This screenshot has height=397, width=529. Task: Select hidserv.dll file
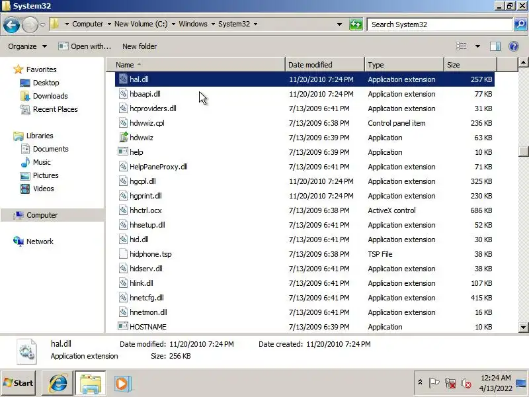(x=305, y=269)
